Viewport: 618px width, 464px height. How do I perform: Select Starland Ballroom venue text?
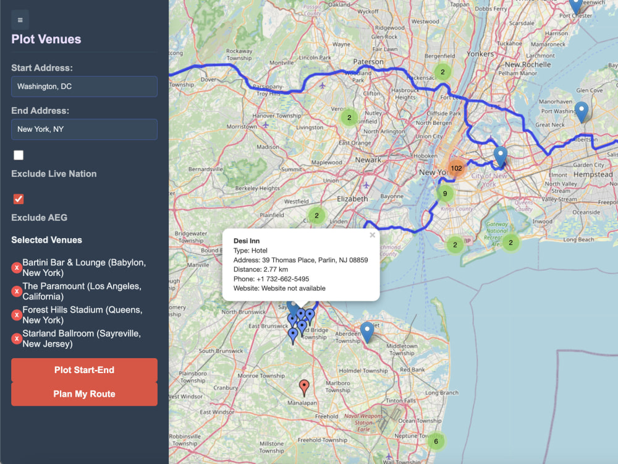coord(82,338)
